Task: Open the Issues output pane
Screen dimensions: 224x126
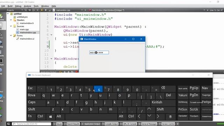Action: click(58, 124)
